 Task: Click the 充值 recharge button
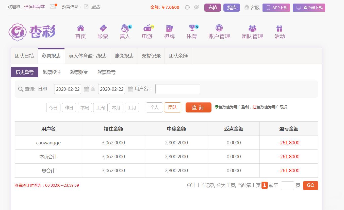tap(212, 8)
